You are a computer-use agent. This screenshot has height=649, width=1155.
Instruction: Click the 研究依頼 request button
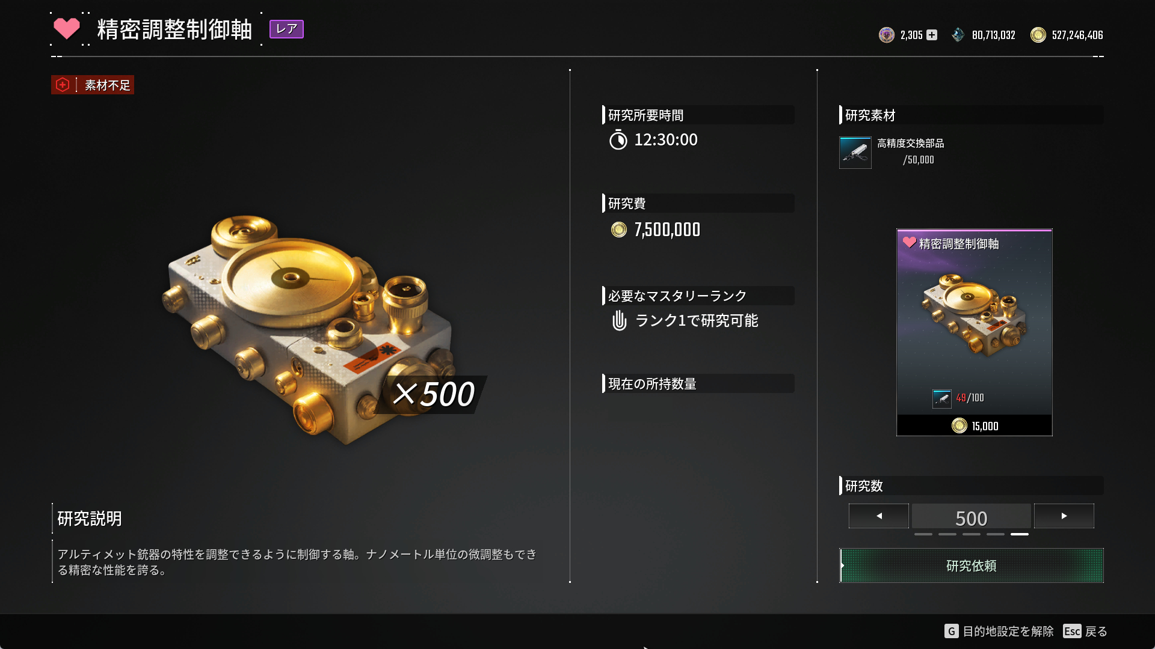(x=971, y=565)
